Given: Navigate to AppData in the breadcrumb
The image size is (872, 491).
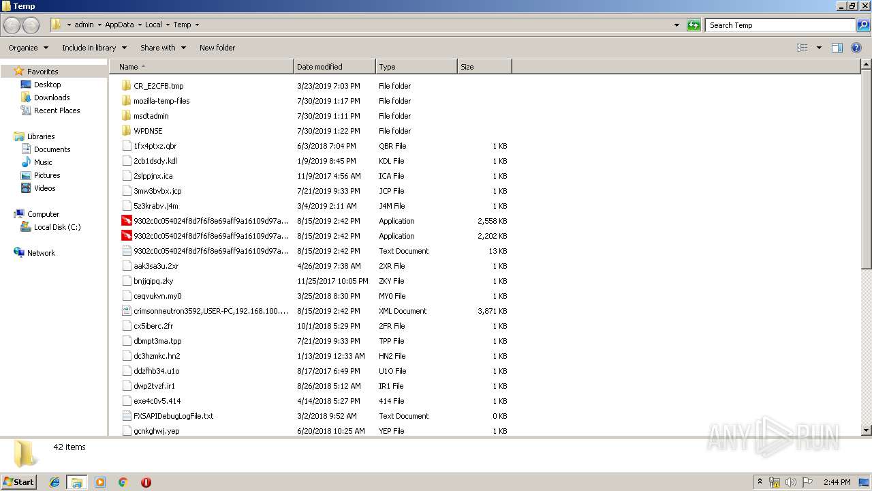Looking at the screenshot, I should (119, 25).
